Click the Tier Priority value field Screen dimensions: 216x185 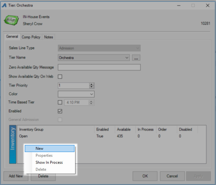click(74, 85)
